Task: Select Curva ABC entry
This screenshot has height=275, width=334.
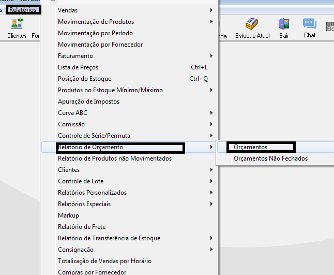Action: (x=129, y=113)
